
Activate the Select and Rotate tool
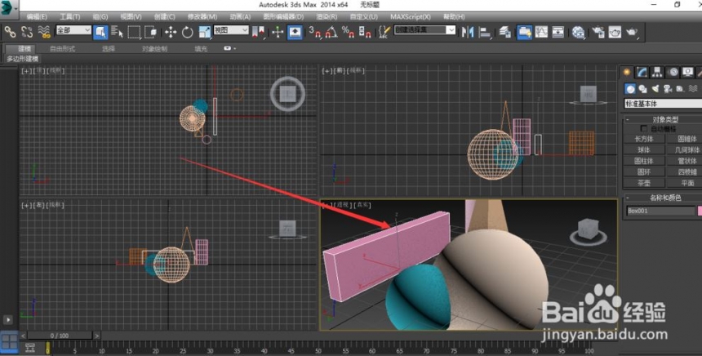pyautogui.click(x=188, y=32)
